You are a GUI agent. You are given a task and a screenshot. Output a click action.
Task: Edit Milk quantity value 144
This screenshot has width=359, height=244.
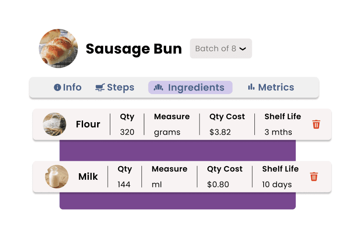pyautogui.click(x=124, y=185)
